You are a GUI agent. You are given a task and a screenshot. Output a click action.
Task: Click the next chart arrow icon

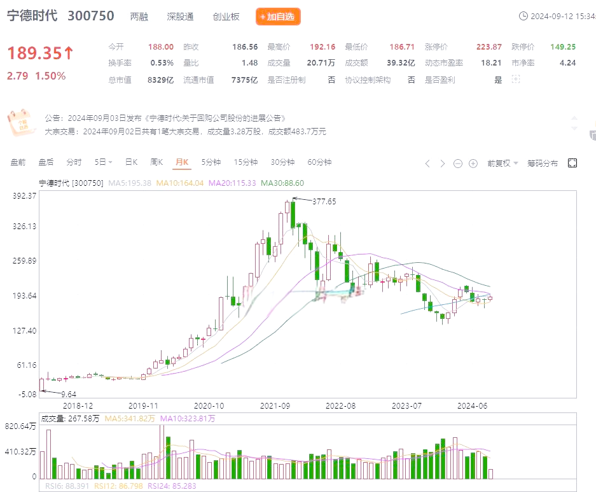pos(443,164)
